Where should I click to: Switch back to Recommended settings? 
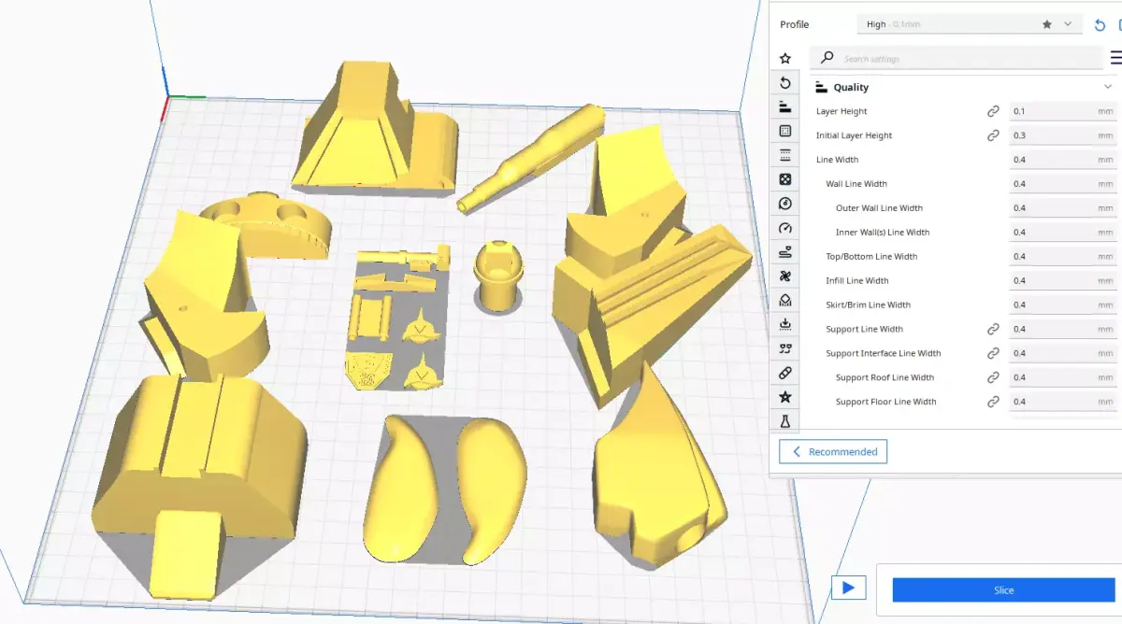coord(834,452)
